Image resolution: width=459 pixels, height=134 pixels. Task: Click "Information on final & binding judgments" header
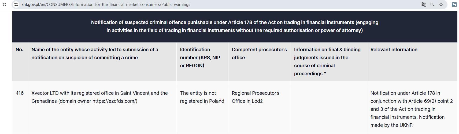[x=327, y=61]
